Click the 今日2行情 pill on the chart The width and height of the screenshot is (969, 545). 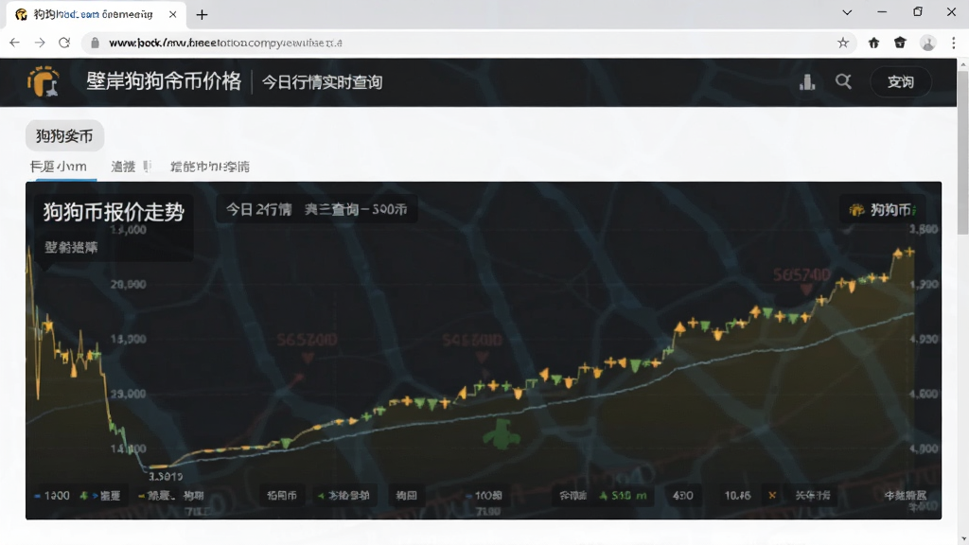(x=316, y=209)
